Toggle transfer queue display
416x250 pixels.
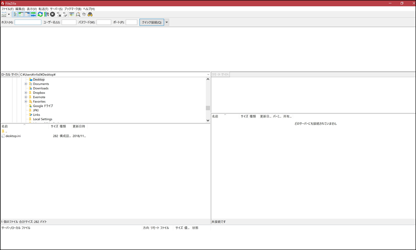tap(33, 14)
